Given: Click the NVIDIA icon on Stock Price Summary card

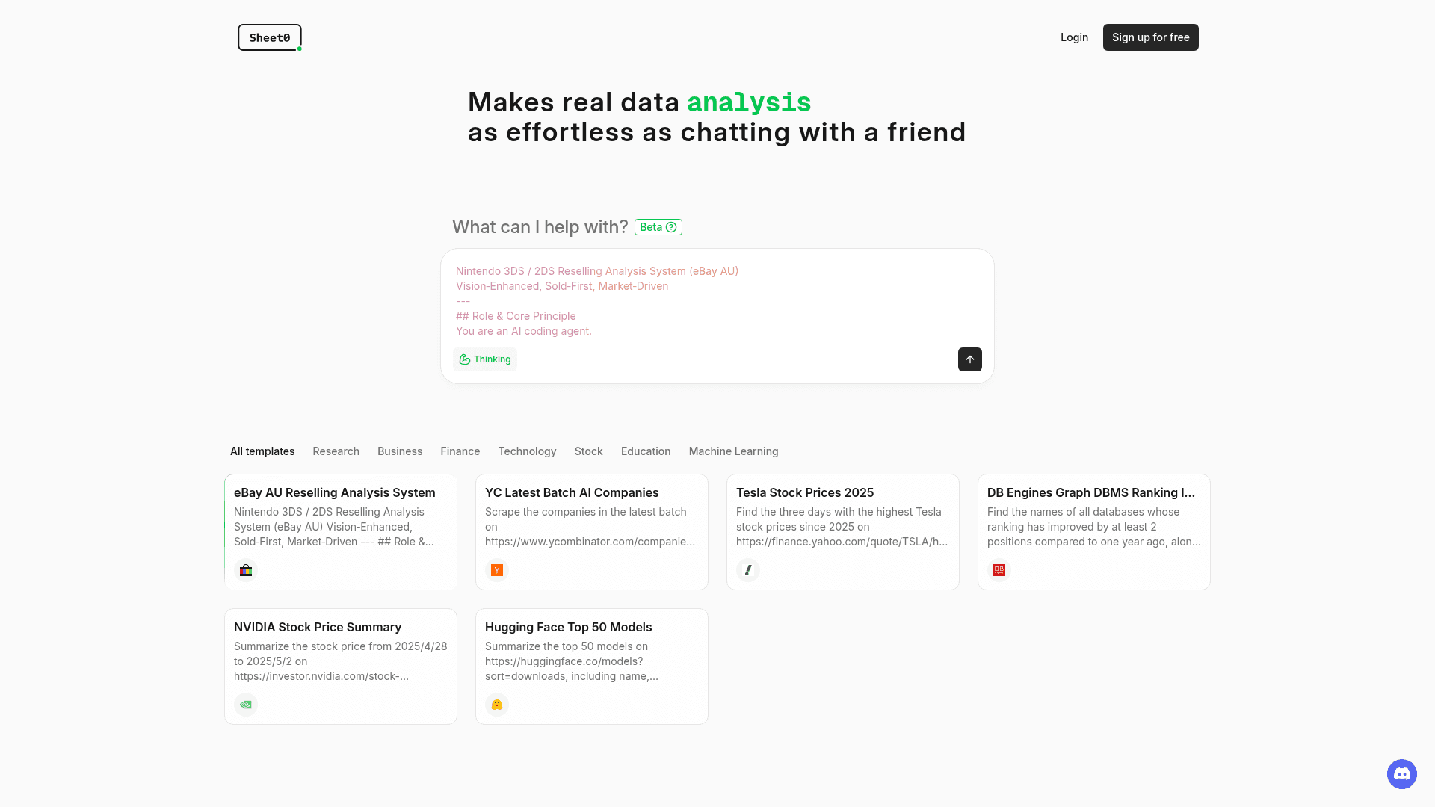Looking at the screenshot, I should pyautogui.click(x=245, y=704).
